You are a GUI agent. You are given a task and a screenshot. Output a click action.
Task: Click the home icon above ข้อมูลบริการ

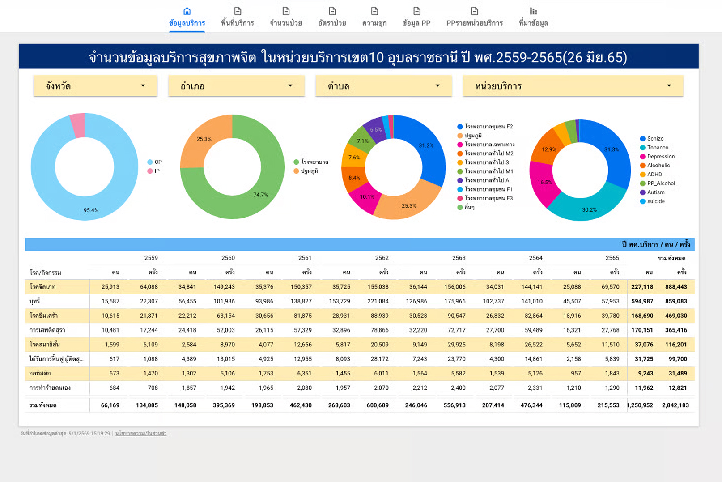[187, 11]
